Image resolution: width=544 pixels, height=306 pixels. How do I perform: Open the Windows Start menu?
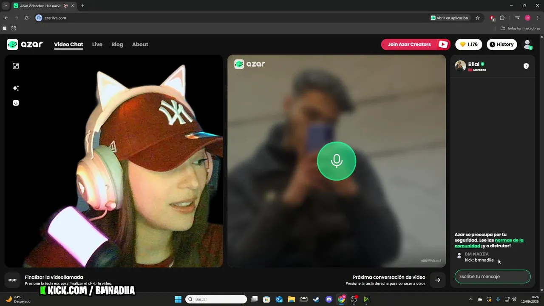(x=178, y=299)
